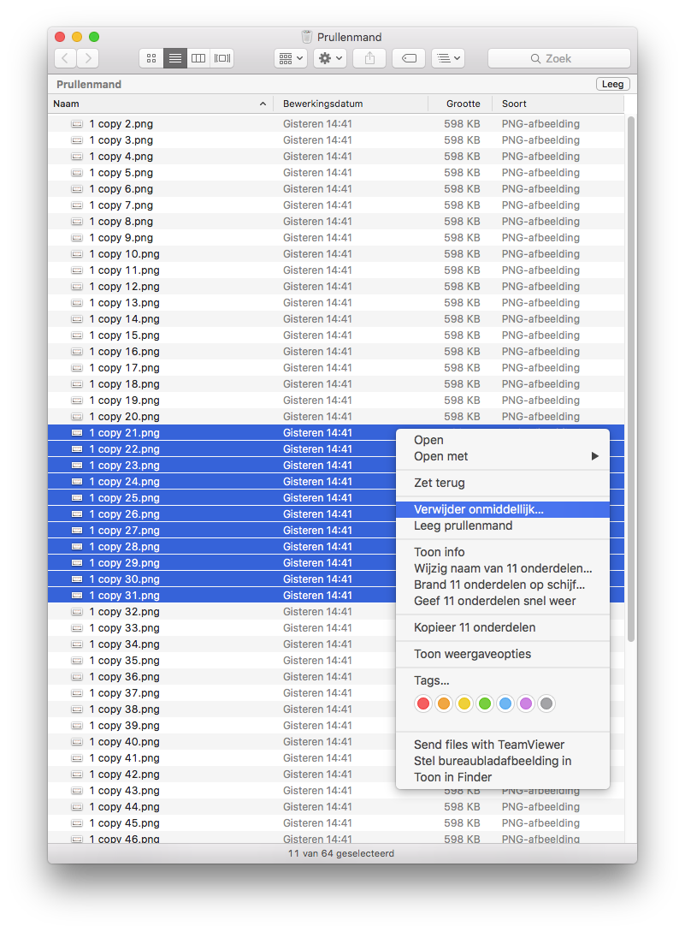Image resolution: width=685 pixels, height=932 pixels.
Task: Click the Prullenmand trash icon in title bar
Action: [306, 37]
